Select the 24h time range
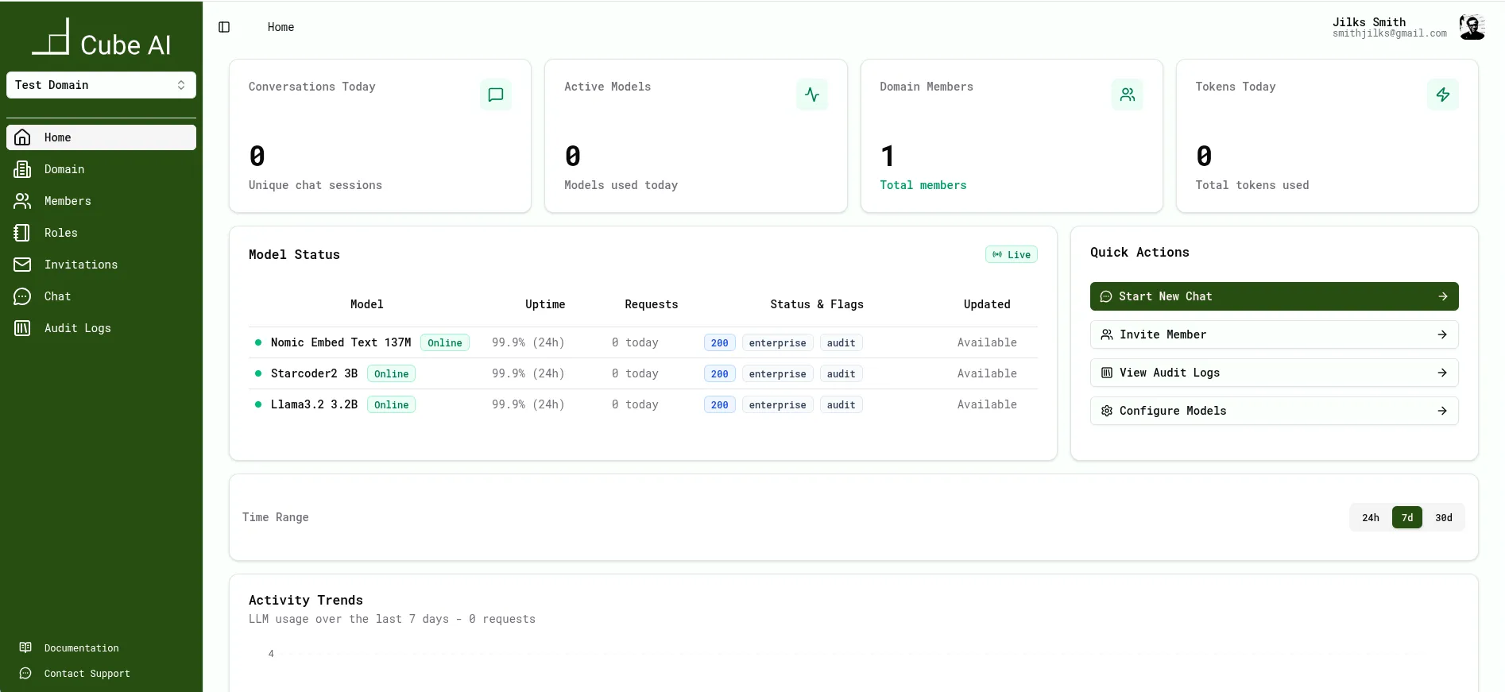Screen dimensions: 1505x692 (x=1370, y=517)
